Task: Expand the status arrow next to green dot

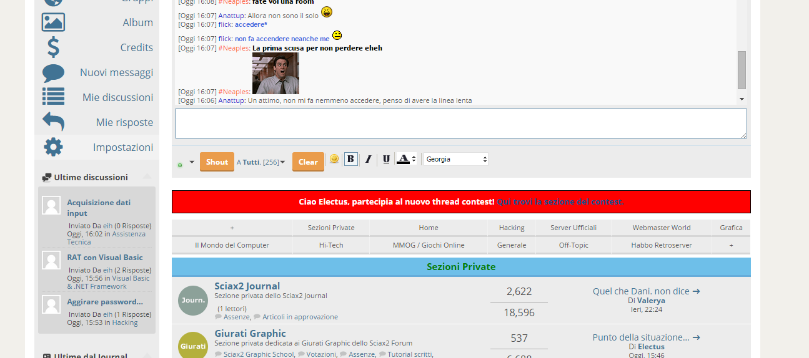Action: (x=192, y=162)
